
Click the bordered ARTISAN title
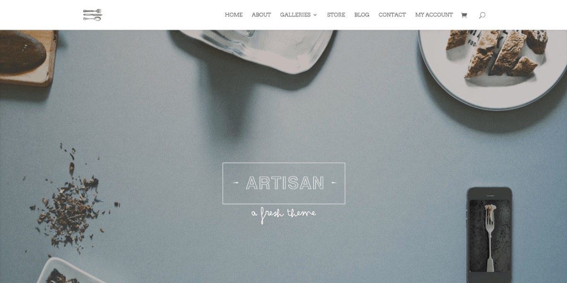(284, 183)
